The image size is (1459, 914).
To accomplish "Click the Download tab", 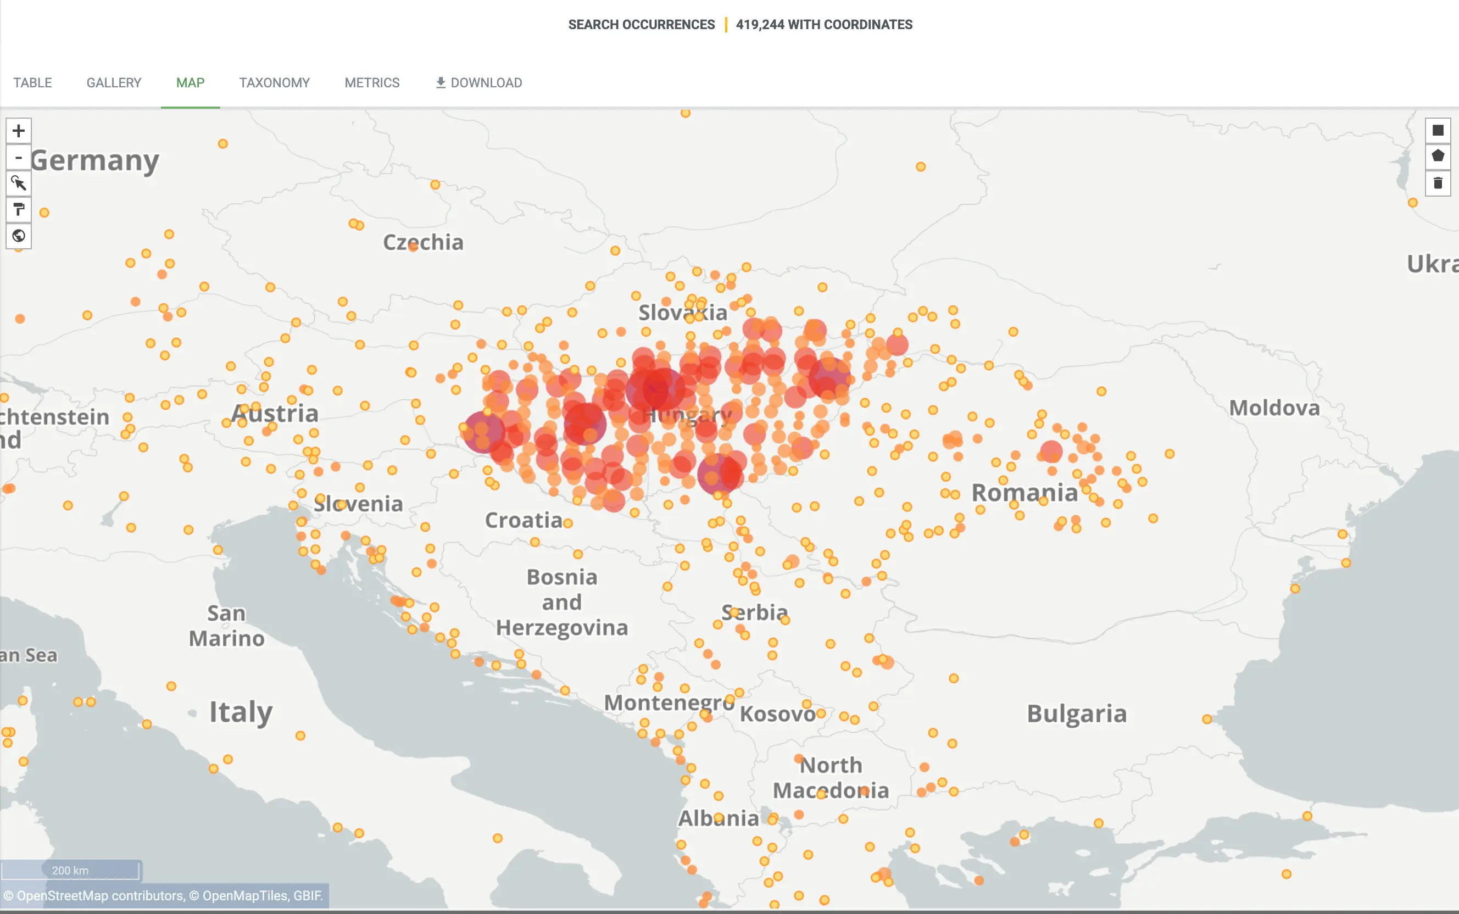I will 478,83.
